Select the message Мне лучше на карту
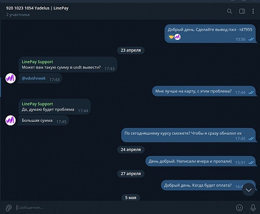 click(x=204, y=91)
